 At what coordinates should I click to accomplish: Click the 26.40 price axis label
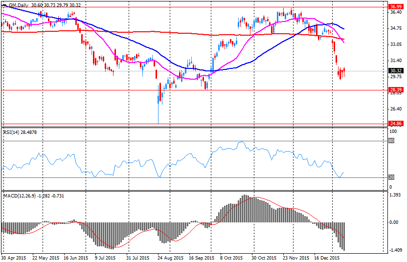[x=396, y=109]
